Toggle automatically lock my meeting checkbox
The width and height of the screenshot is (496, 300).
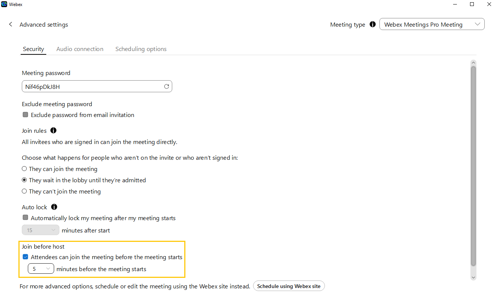pos(26,218)
